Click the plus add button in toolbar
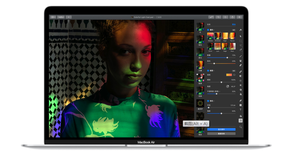The width and height of the screenshot is (300, 163). (69, 17)
